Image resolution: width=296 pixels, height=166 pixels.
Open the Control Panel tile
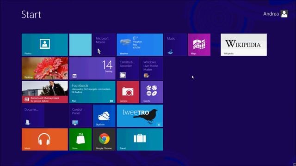[80, 116]
